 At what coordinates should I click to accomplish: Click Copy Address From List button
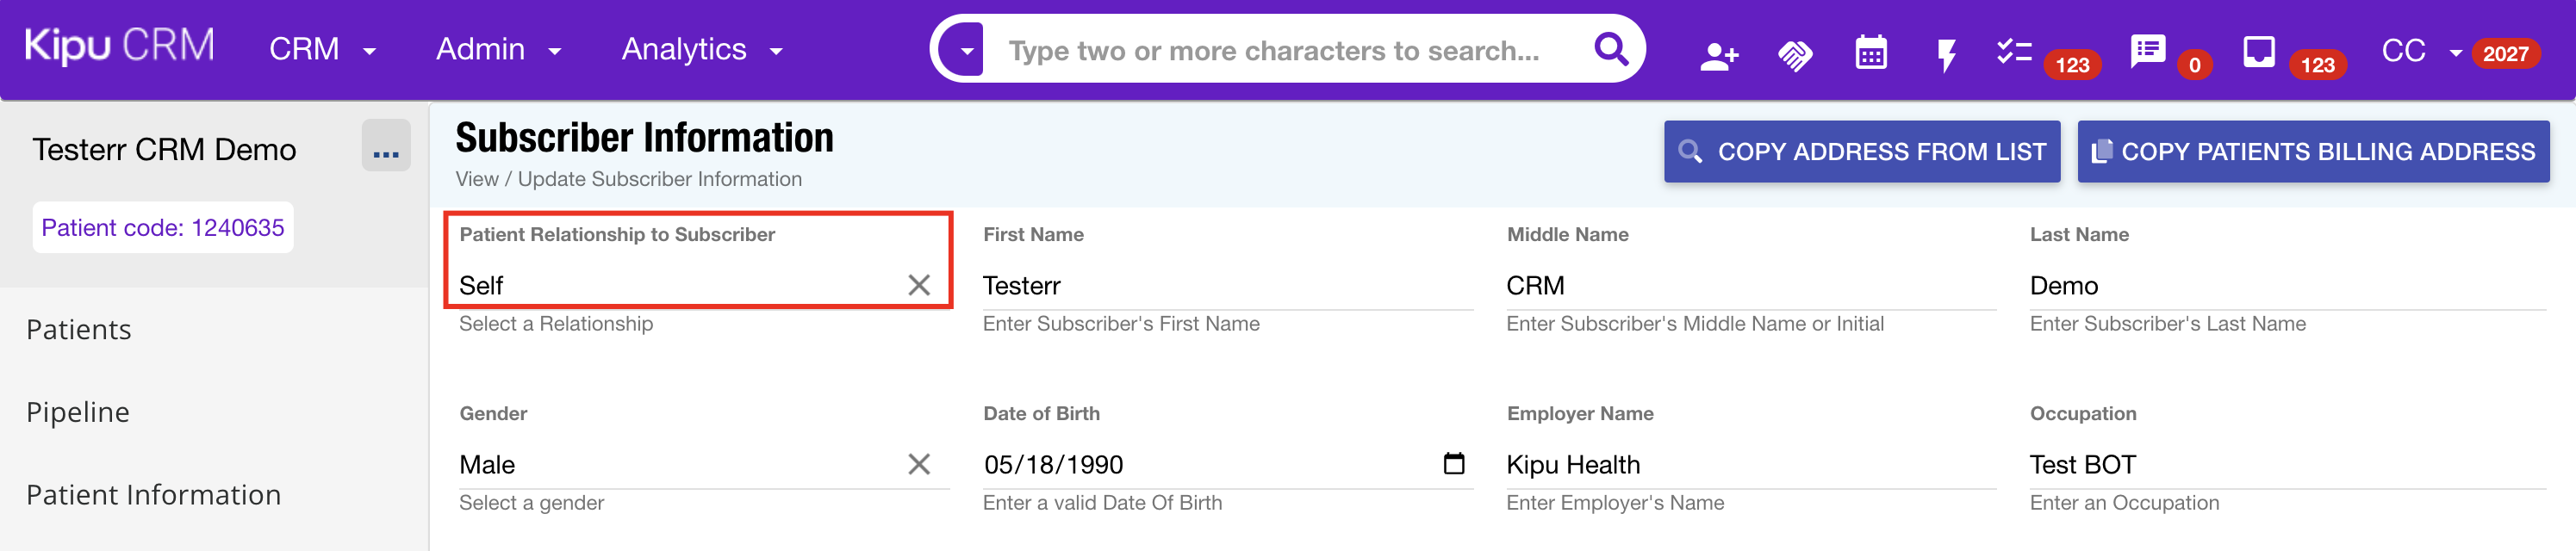[x=1861, y=152]
